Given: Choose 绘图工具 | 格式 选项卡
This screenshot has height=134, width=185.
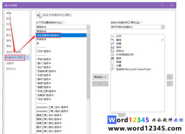Looking at the screenshot, I should (61, 123).
